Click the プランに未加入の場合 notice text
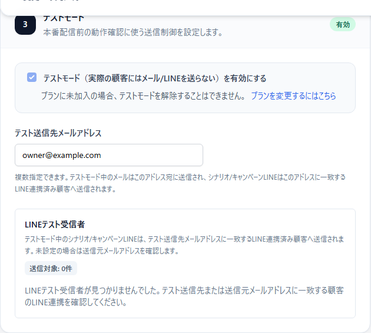The image size is (371, 333). [x=143, y=96]
